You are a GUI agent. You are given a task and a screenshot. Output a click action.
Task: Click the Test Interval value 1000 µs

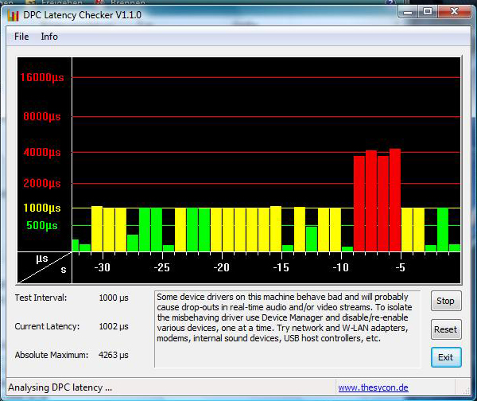(x=113, y=298)
